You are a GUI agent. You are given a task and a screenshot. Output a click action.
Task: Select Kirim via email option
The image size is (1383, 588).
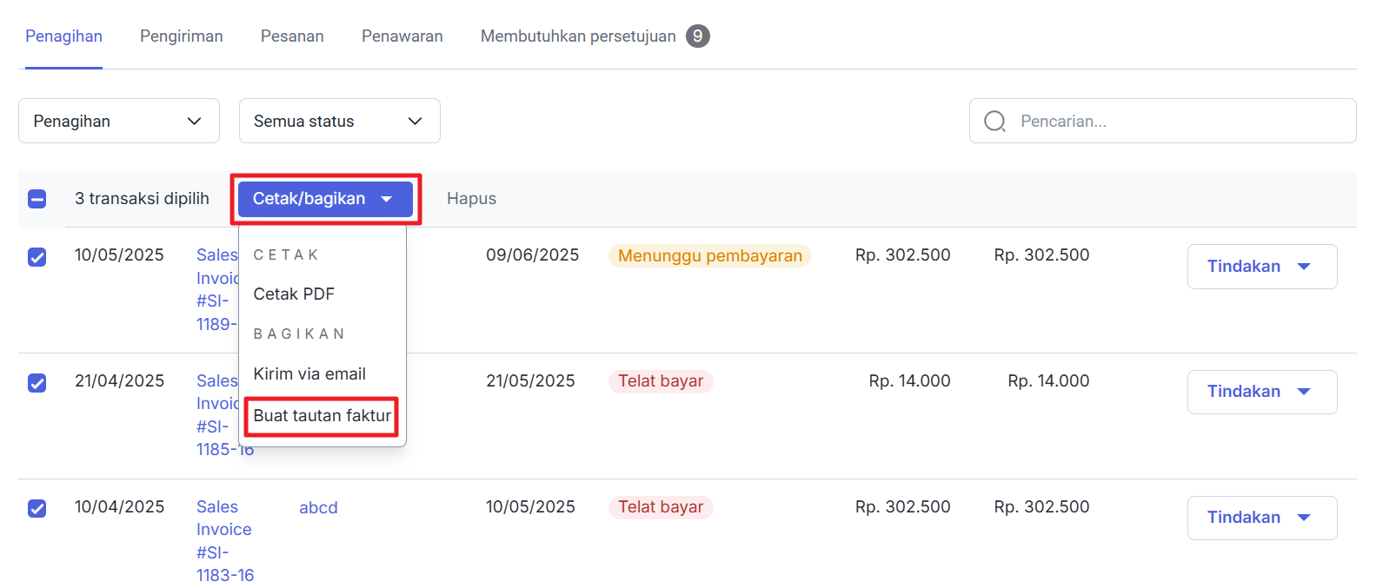pos(309,374)
